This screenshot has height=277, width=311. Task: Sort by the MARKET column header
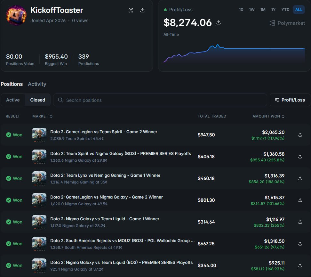pos(43,116)
